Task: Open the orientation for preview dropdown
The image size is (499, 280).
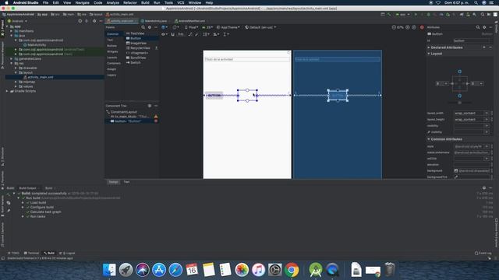Action: tap(175, 27)
